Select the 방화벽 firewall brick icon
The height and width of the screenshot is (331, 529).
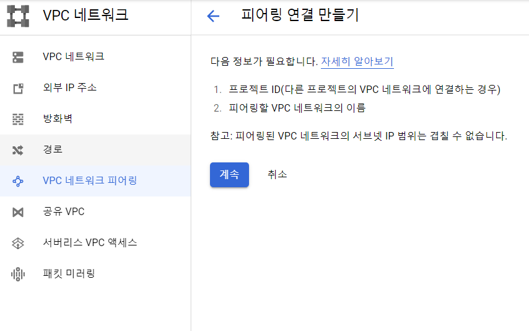pyautogui.click(x=18, y=119)
